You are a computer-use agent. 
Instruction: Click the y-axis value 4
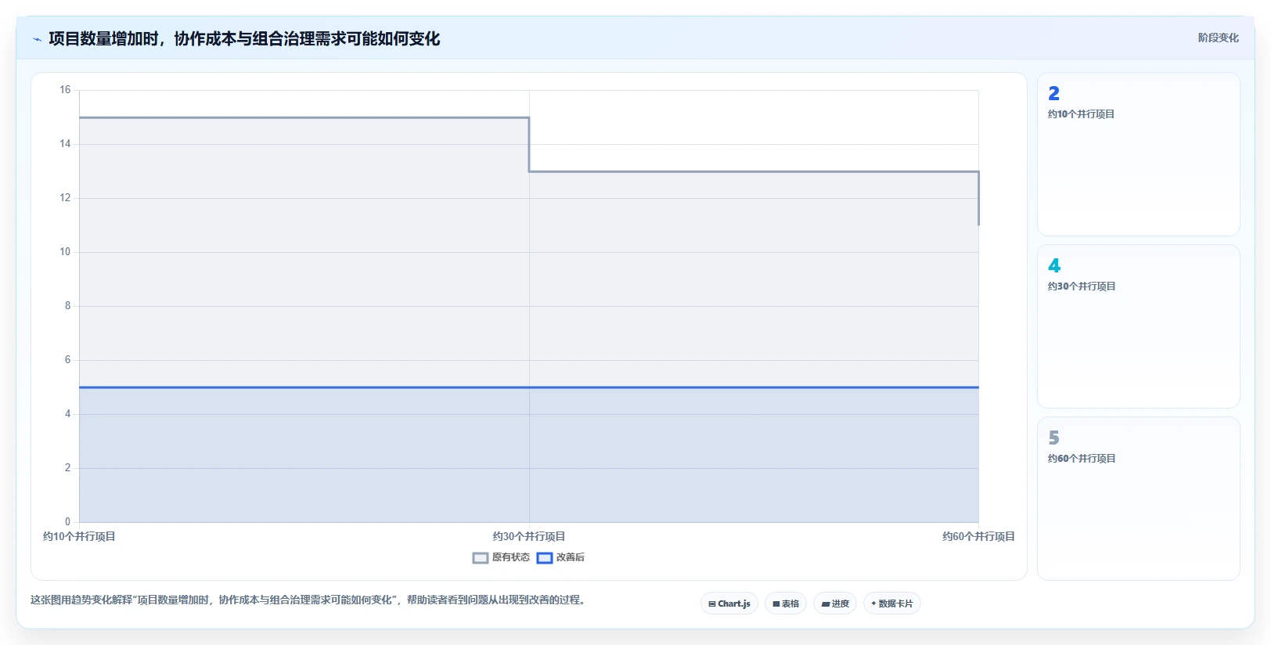tap(67, 414)
